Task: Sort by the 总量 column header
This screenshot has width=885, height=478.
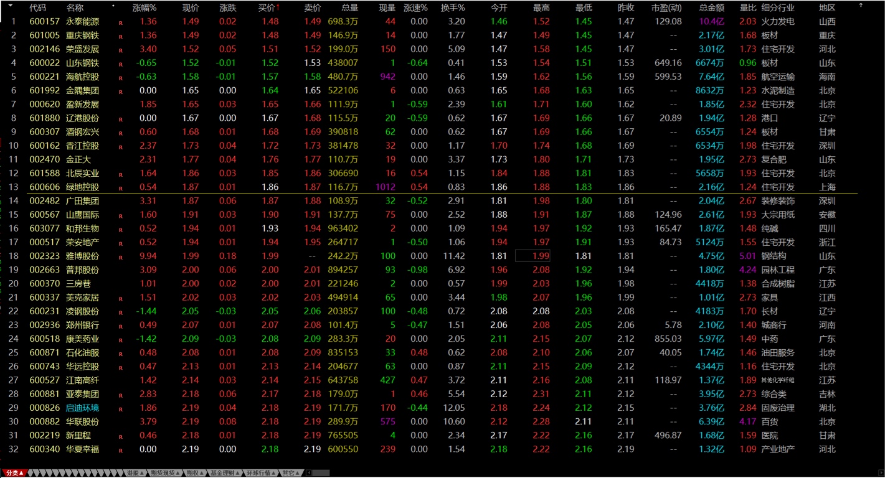Action: coord(350,7)
